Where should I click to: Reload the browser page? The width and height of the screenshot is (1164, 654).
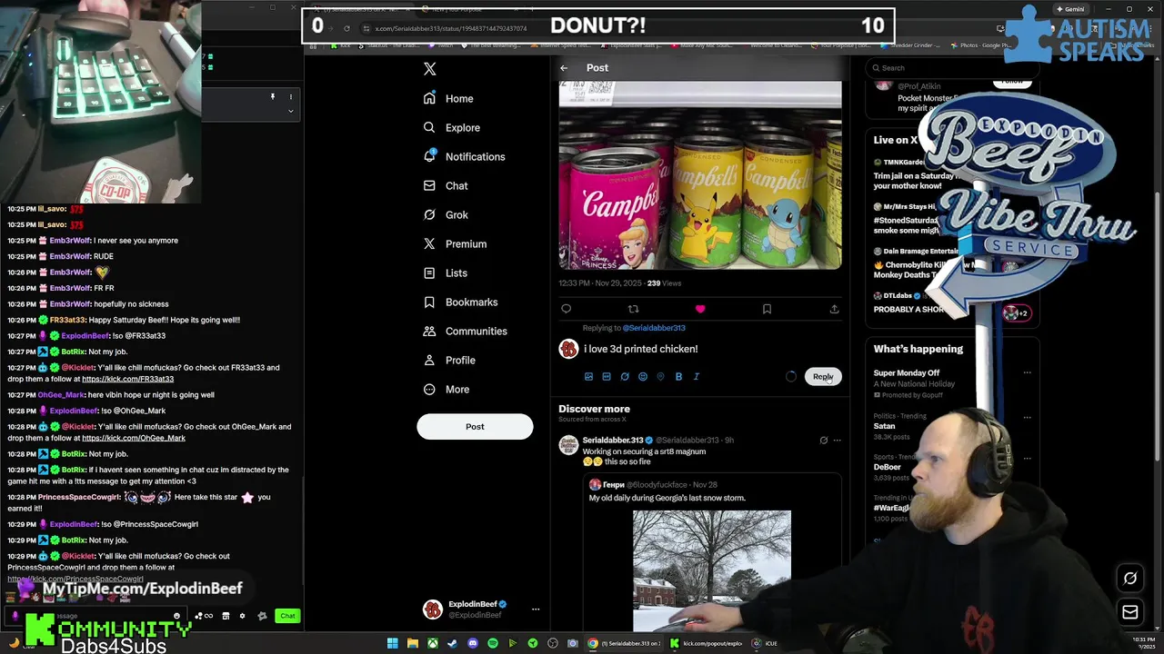(346, 28)
